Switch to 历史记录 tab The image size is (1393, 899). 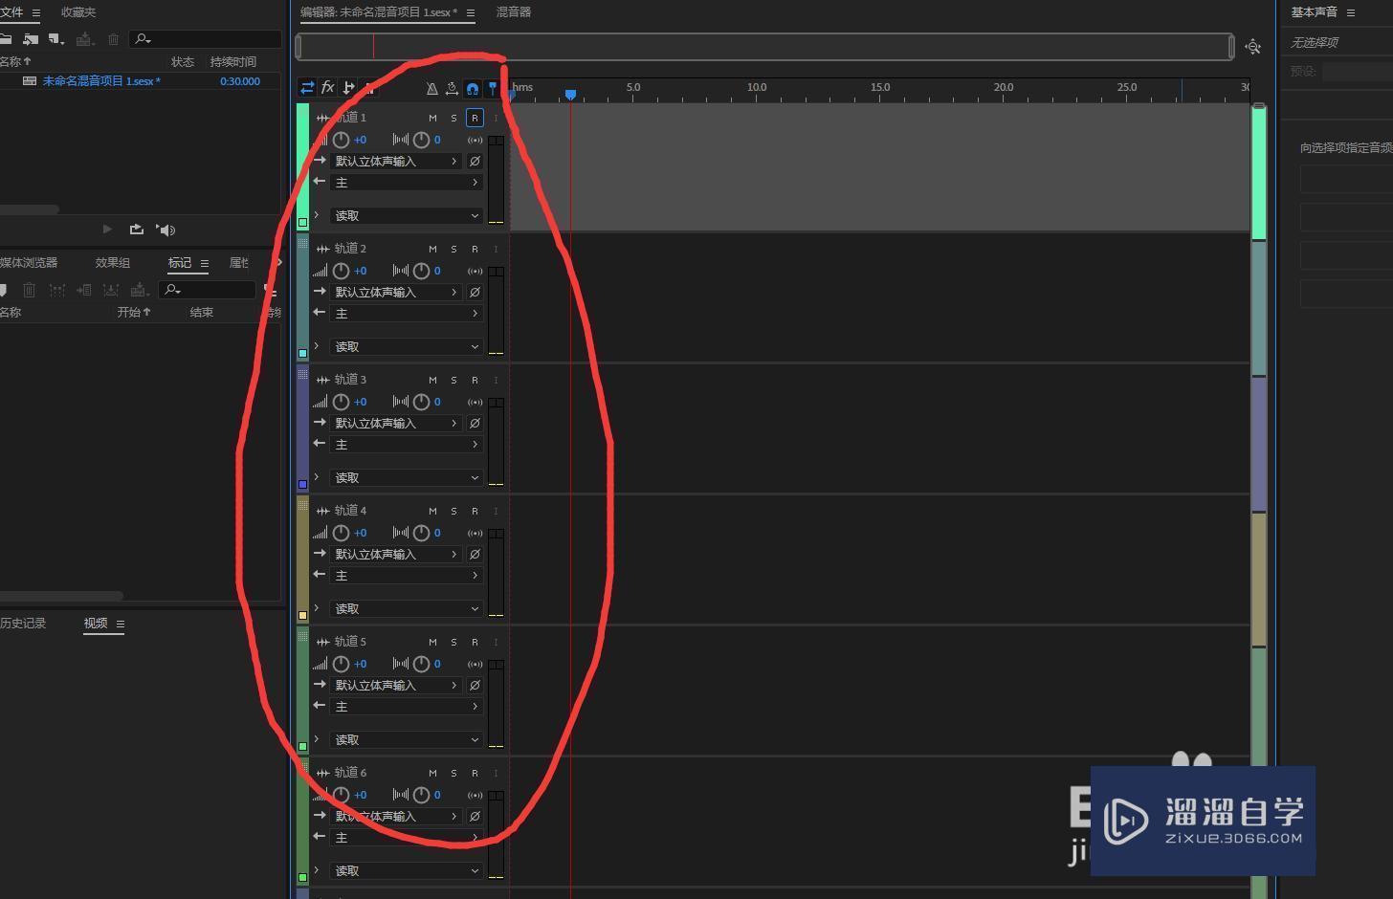[x=23, y=624]
